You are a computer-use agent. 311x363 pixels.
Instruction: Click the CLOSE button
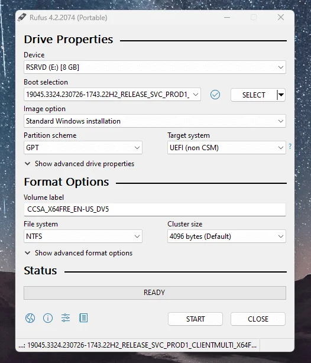pos(258,319)
